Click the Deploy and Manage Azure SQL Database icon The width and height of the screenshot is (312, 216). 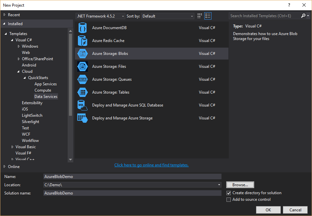pos(82,105)
